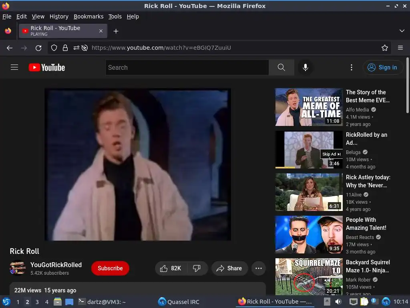Open Firefox application hamburger menu

point(400,48)
